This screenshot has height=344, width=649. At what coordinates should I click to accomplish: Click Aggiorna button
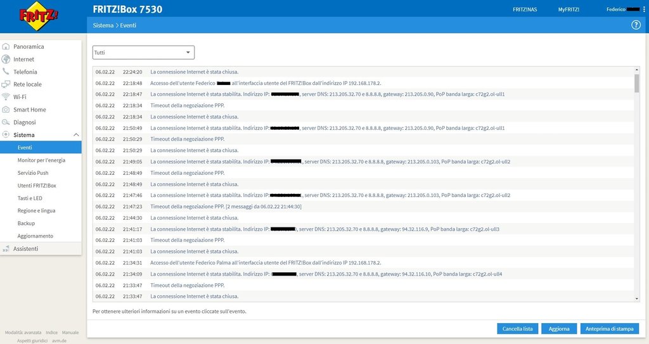tap(559, 329)
